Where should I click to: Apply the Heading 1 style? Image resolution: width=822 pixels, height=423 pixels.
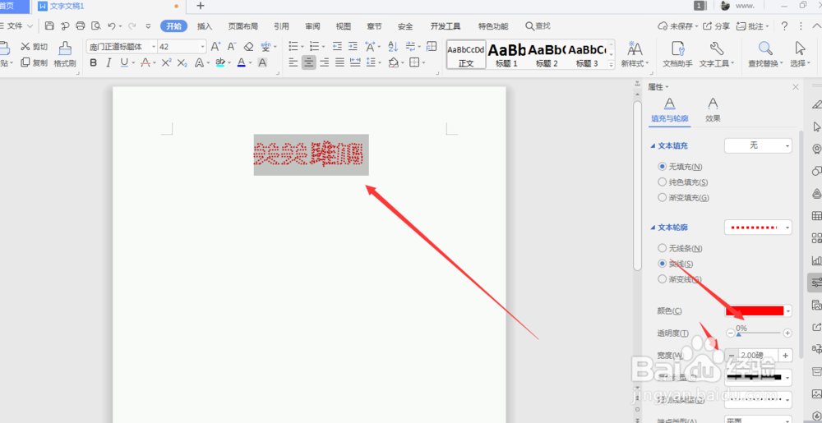[x=506, y=55]
